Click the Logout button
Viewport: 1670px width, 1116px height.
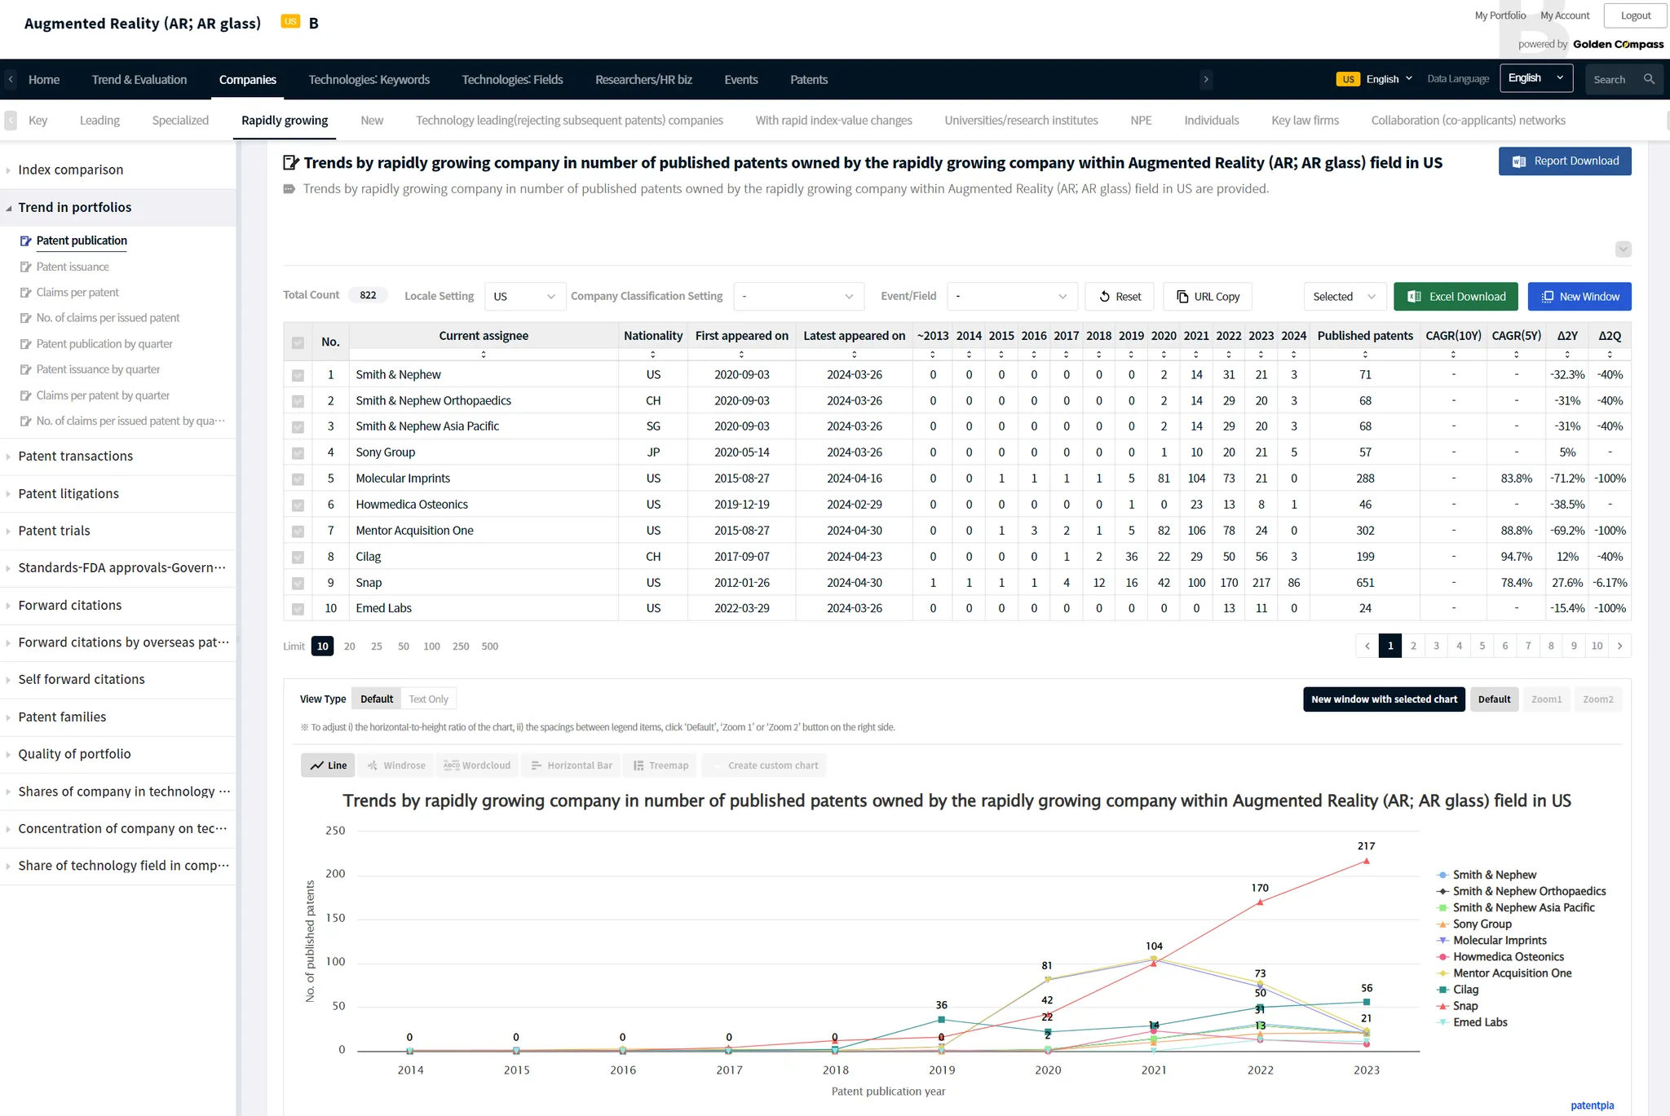(1635, 15)
